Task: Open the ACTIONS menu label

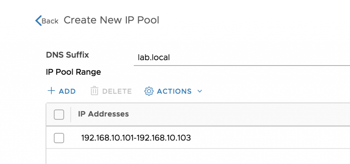Action: [174, 91]
